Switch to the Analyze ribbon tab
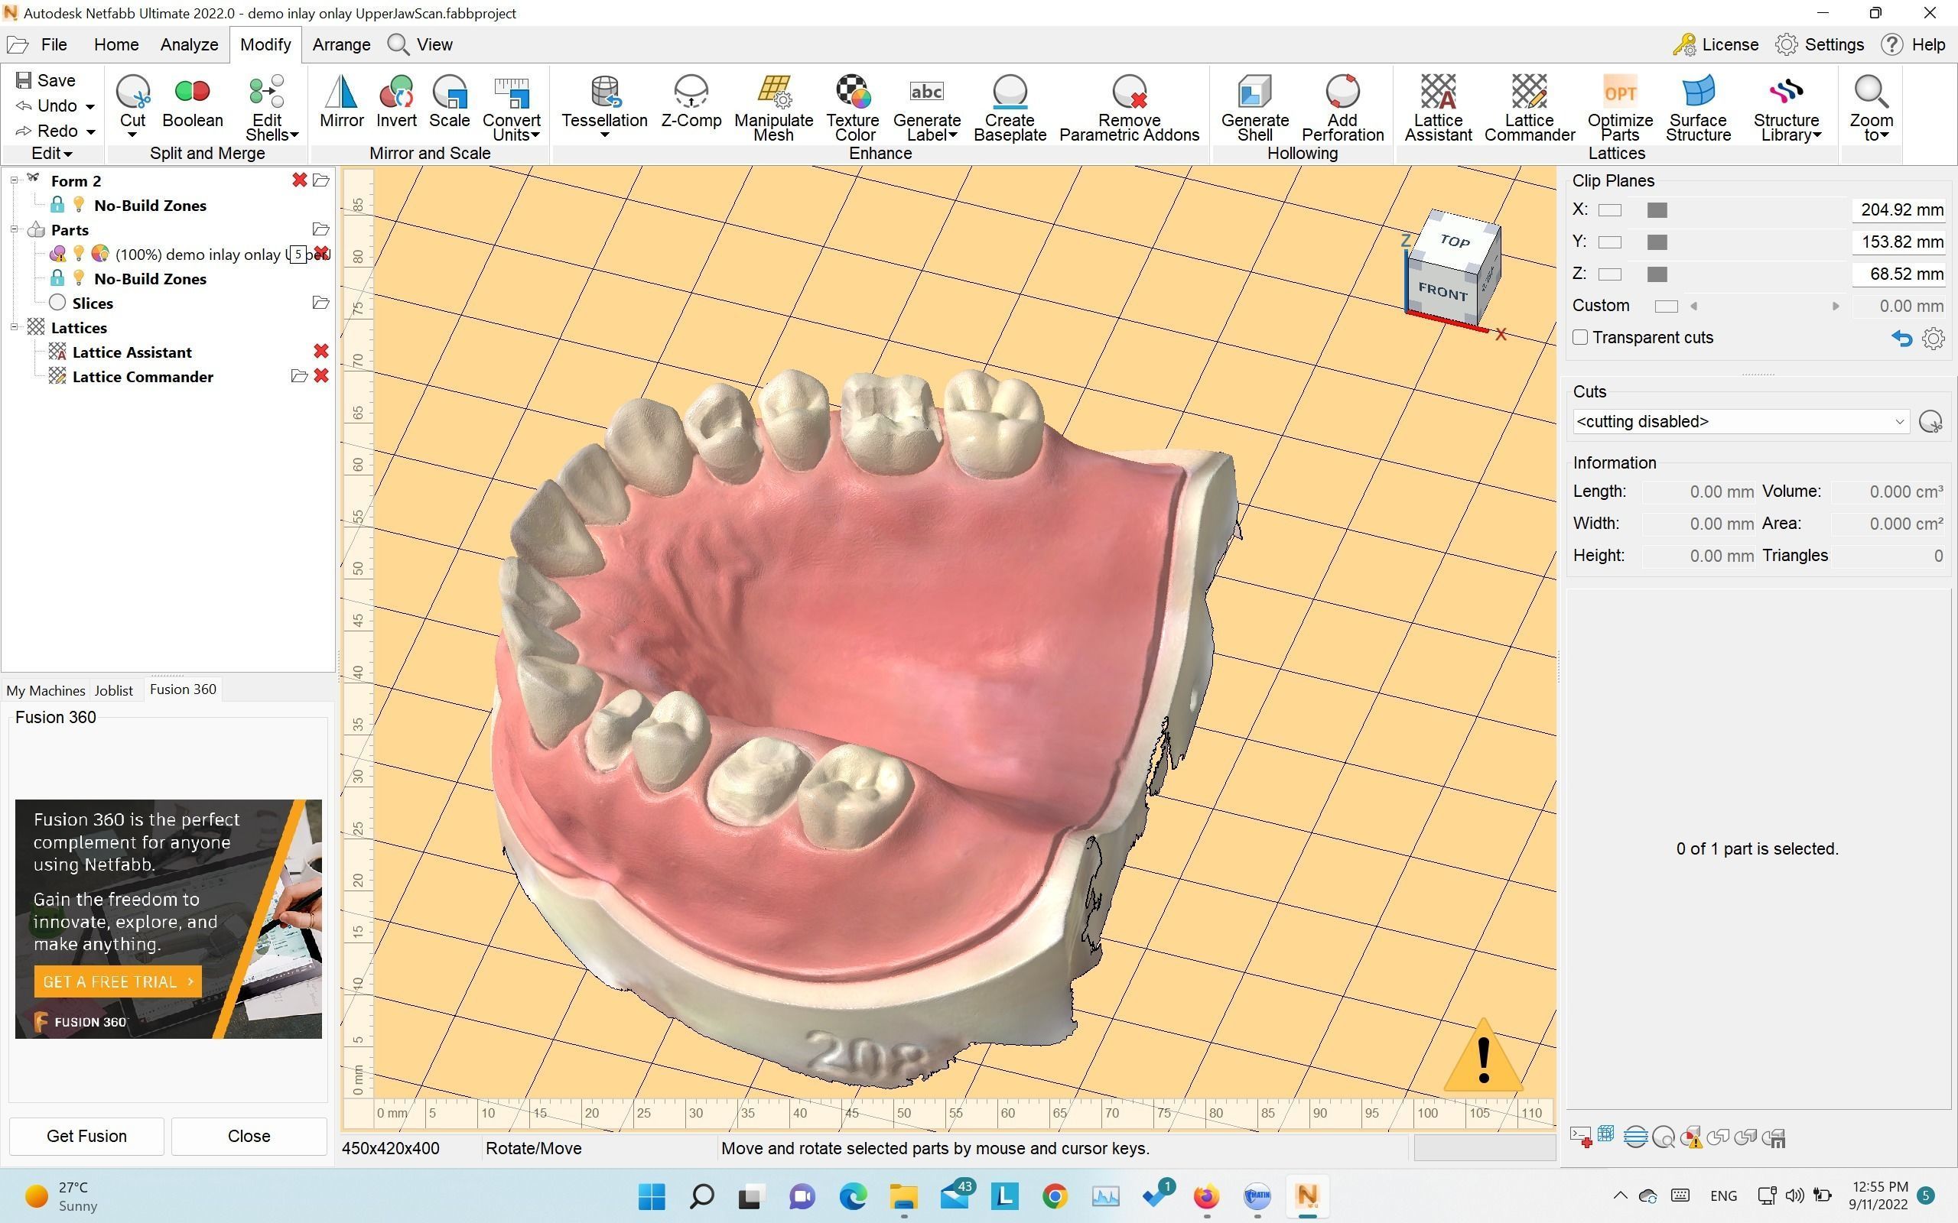This screenshot has height=1223, width=1958. pyautogui.click(x=190, y=44)
